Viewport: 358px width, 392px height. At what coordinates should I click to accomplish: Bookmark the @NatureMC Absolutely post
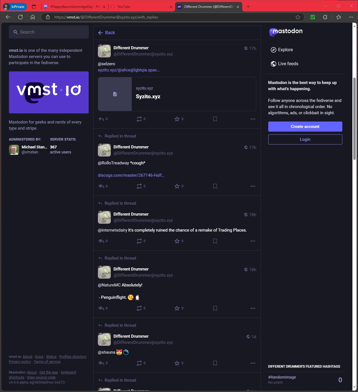pyautogui.click(x=215, y=308)
